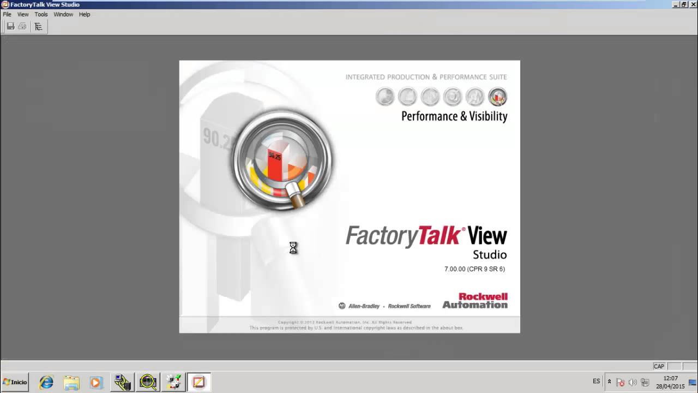This screenshot has height=393, width=698.
Task: Open the network connections tray icon
Action: point(646,382)
